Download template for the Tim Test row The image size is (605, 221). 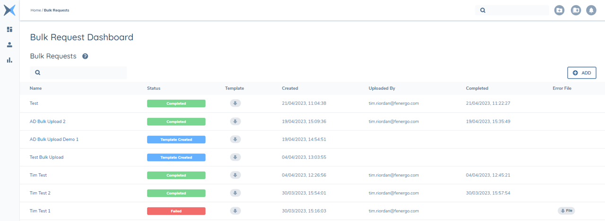pos(235,175)
